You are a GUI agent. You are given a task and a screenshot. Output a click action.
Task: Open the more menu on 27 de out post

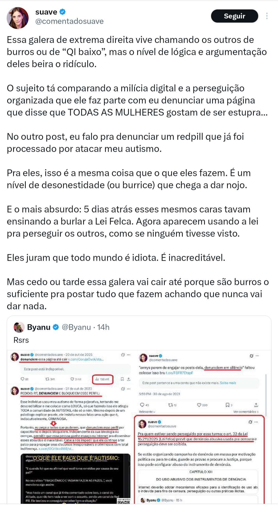tap(128, 389)
